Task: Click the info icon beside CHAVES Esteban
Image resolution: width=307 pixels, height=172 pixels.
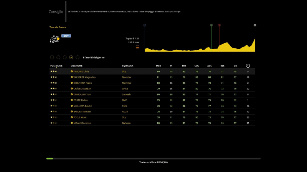Action: (x=72, y=89)
